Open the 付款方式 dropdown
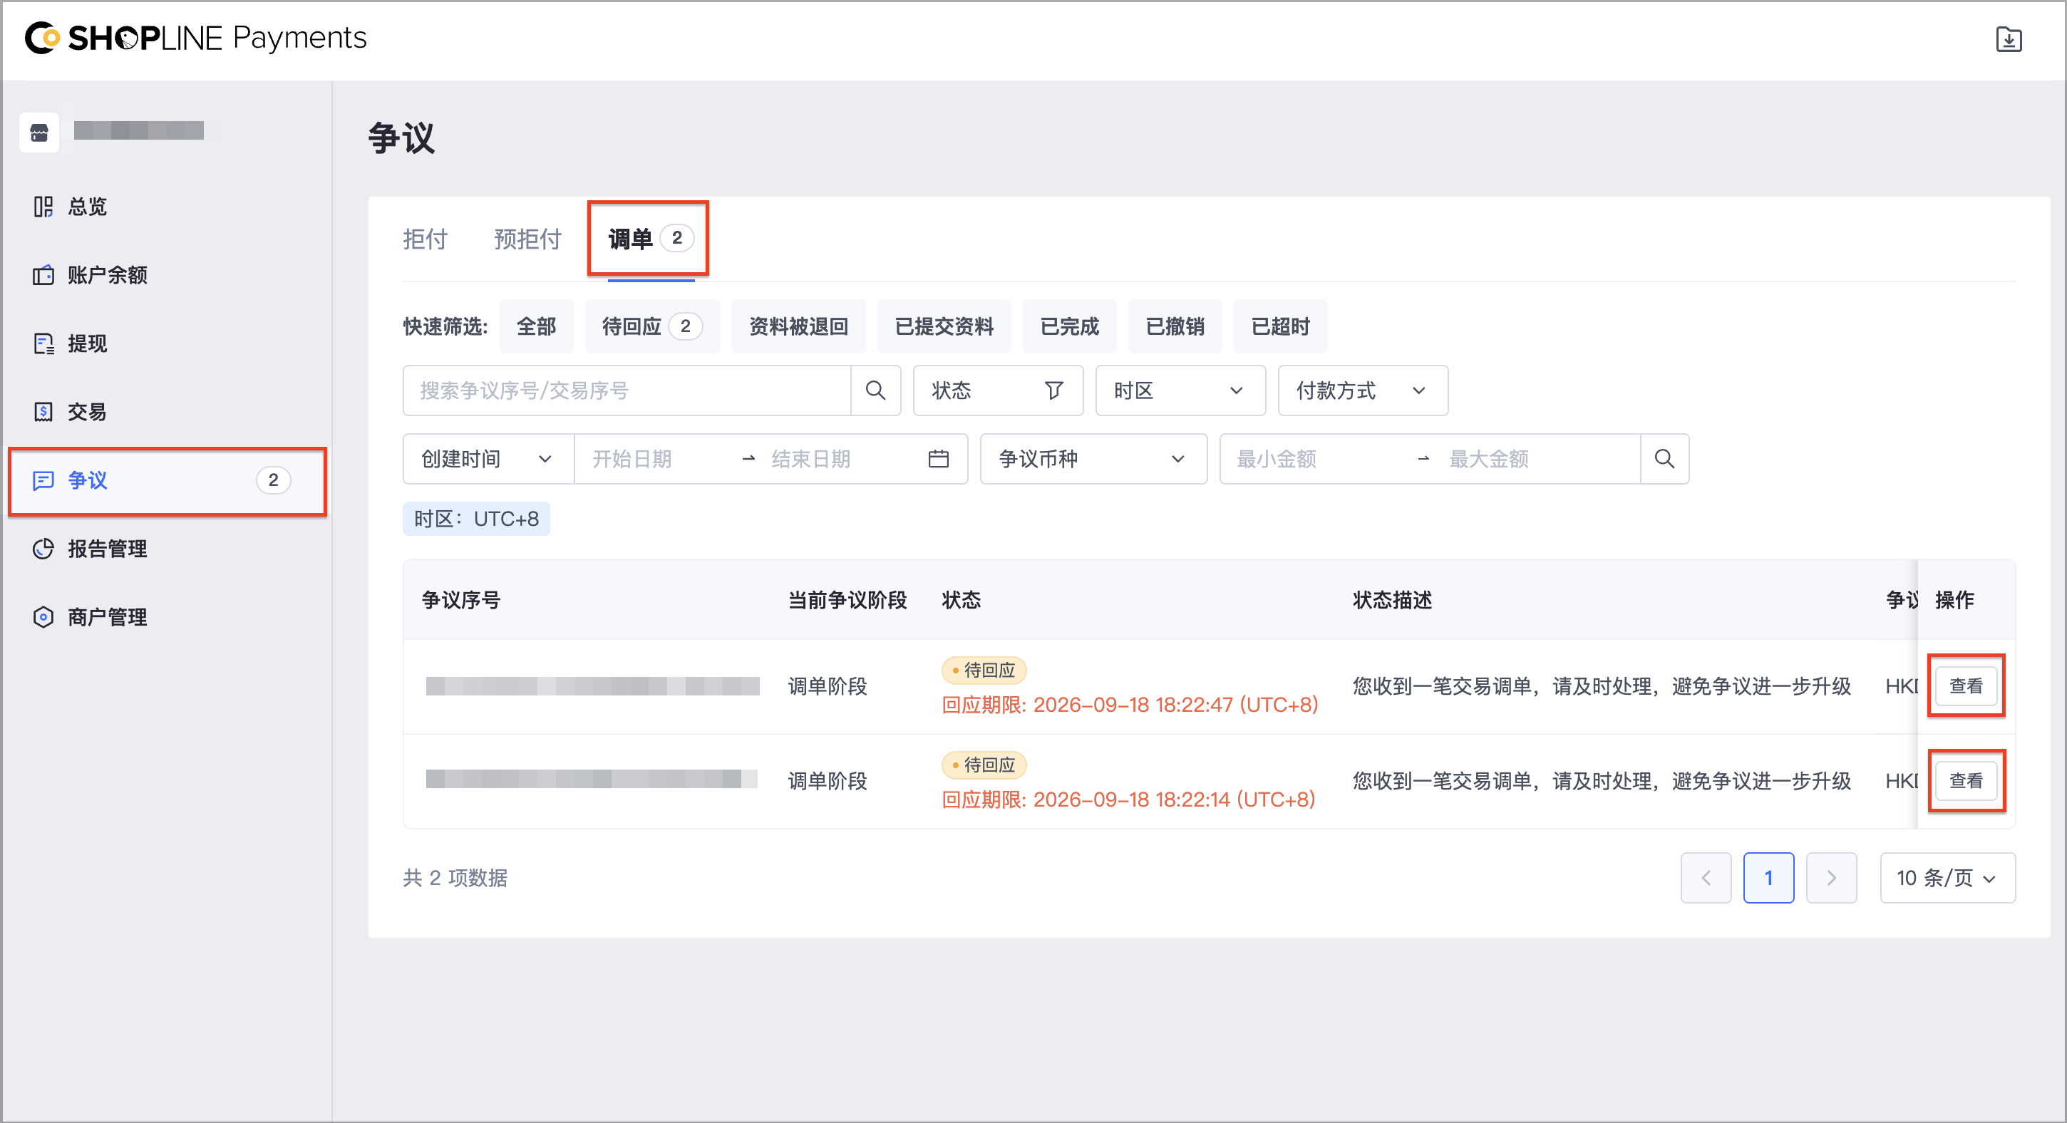 (1363, 390)
